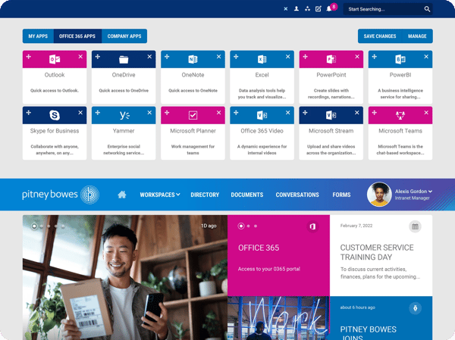The width and height of the screenshot is (455, 340).
Task: Go to home via house icon
Action: click(122, 195)
